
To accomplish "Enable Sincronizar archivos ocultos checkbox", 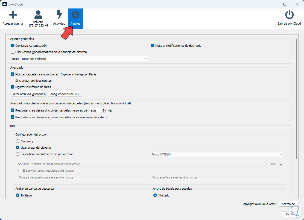I will (x=12, y=80).
